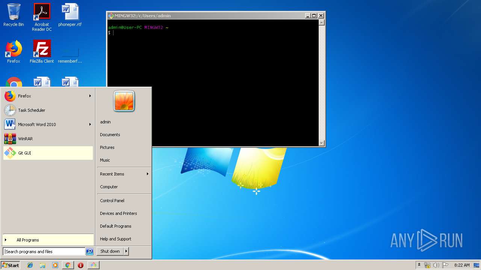Open the Firefox desktop shortcut
The width and height of the screenshot is (481, 270).
click(14, 52)
